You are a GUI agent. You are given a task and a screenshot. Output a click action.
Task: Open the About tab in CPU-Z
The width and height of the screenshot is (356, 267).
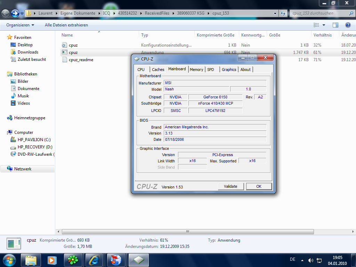(245, 70)
